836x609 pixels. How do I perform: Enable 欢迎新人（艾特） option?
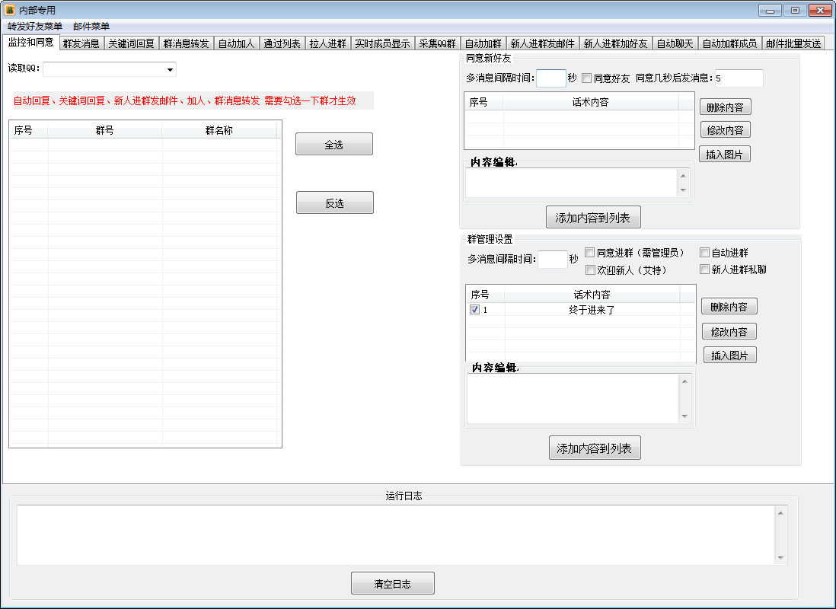591,269
